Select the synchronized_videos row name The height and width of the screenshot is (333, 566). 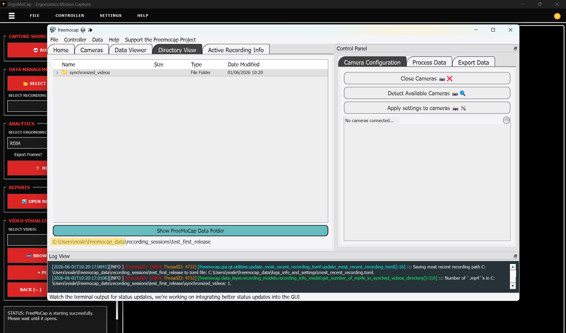(x=89, y=73)
